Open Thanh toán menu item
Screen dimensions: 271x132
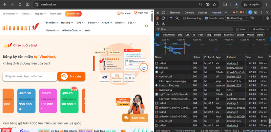56,14
